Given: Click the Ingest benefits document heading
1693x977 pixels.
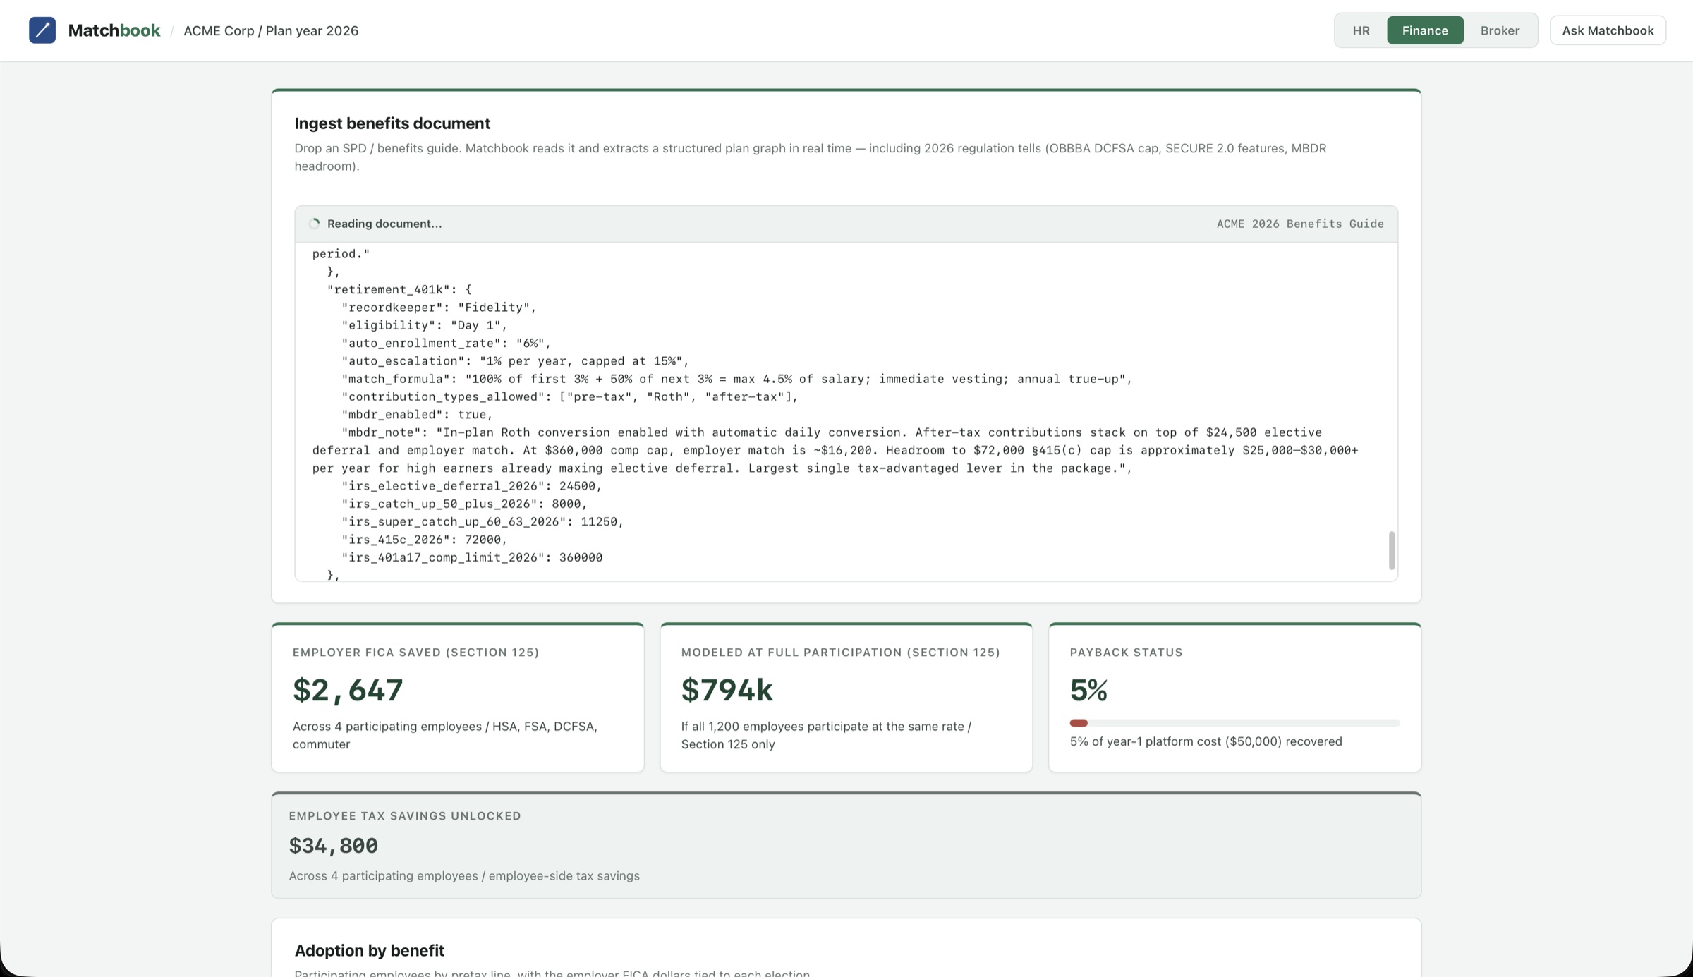Looking at the screenshot, I should point(392,123).
